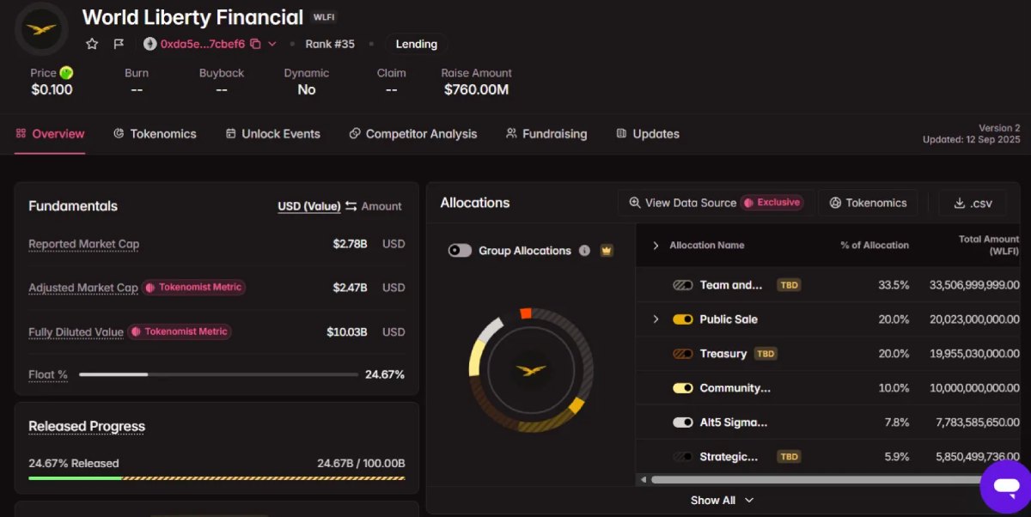Click the crown icon beside Group Allocations
Image resolution: width=1031 pixels, height=517 pixels.
point(607,251)
